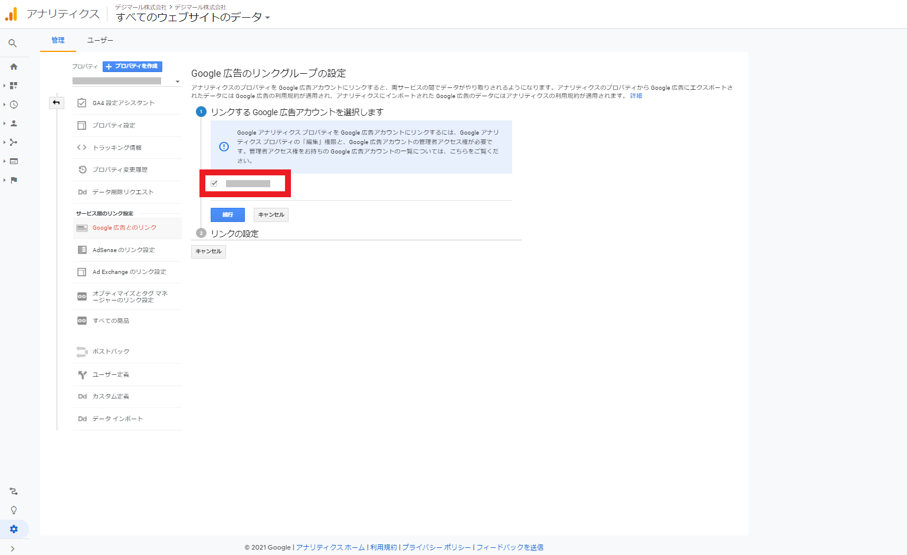Toggle the Google Ads account checkbox
907x555 pixels.
pyautogui.click(x=214, y=184)
